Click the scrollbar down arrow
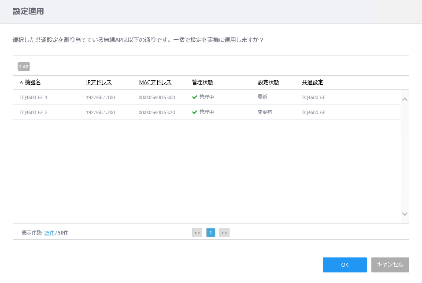Image resolution: width=422 pixels, height=283 pixels. click(x=404, y=214)
